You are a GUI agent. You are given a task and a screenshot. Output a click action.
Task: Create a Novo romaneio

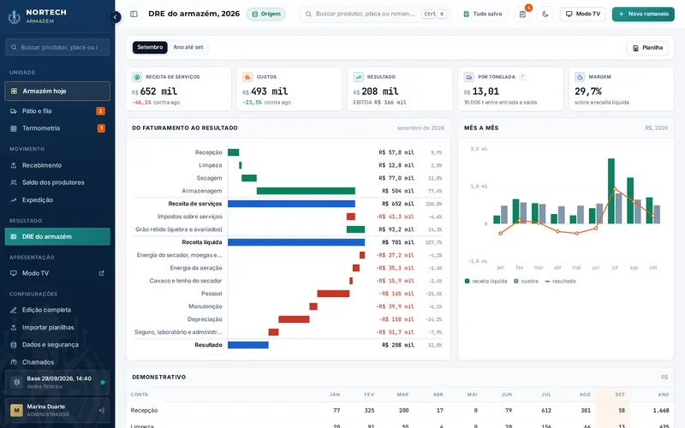coord(643,14)
